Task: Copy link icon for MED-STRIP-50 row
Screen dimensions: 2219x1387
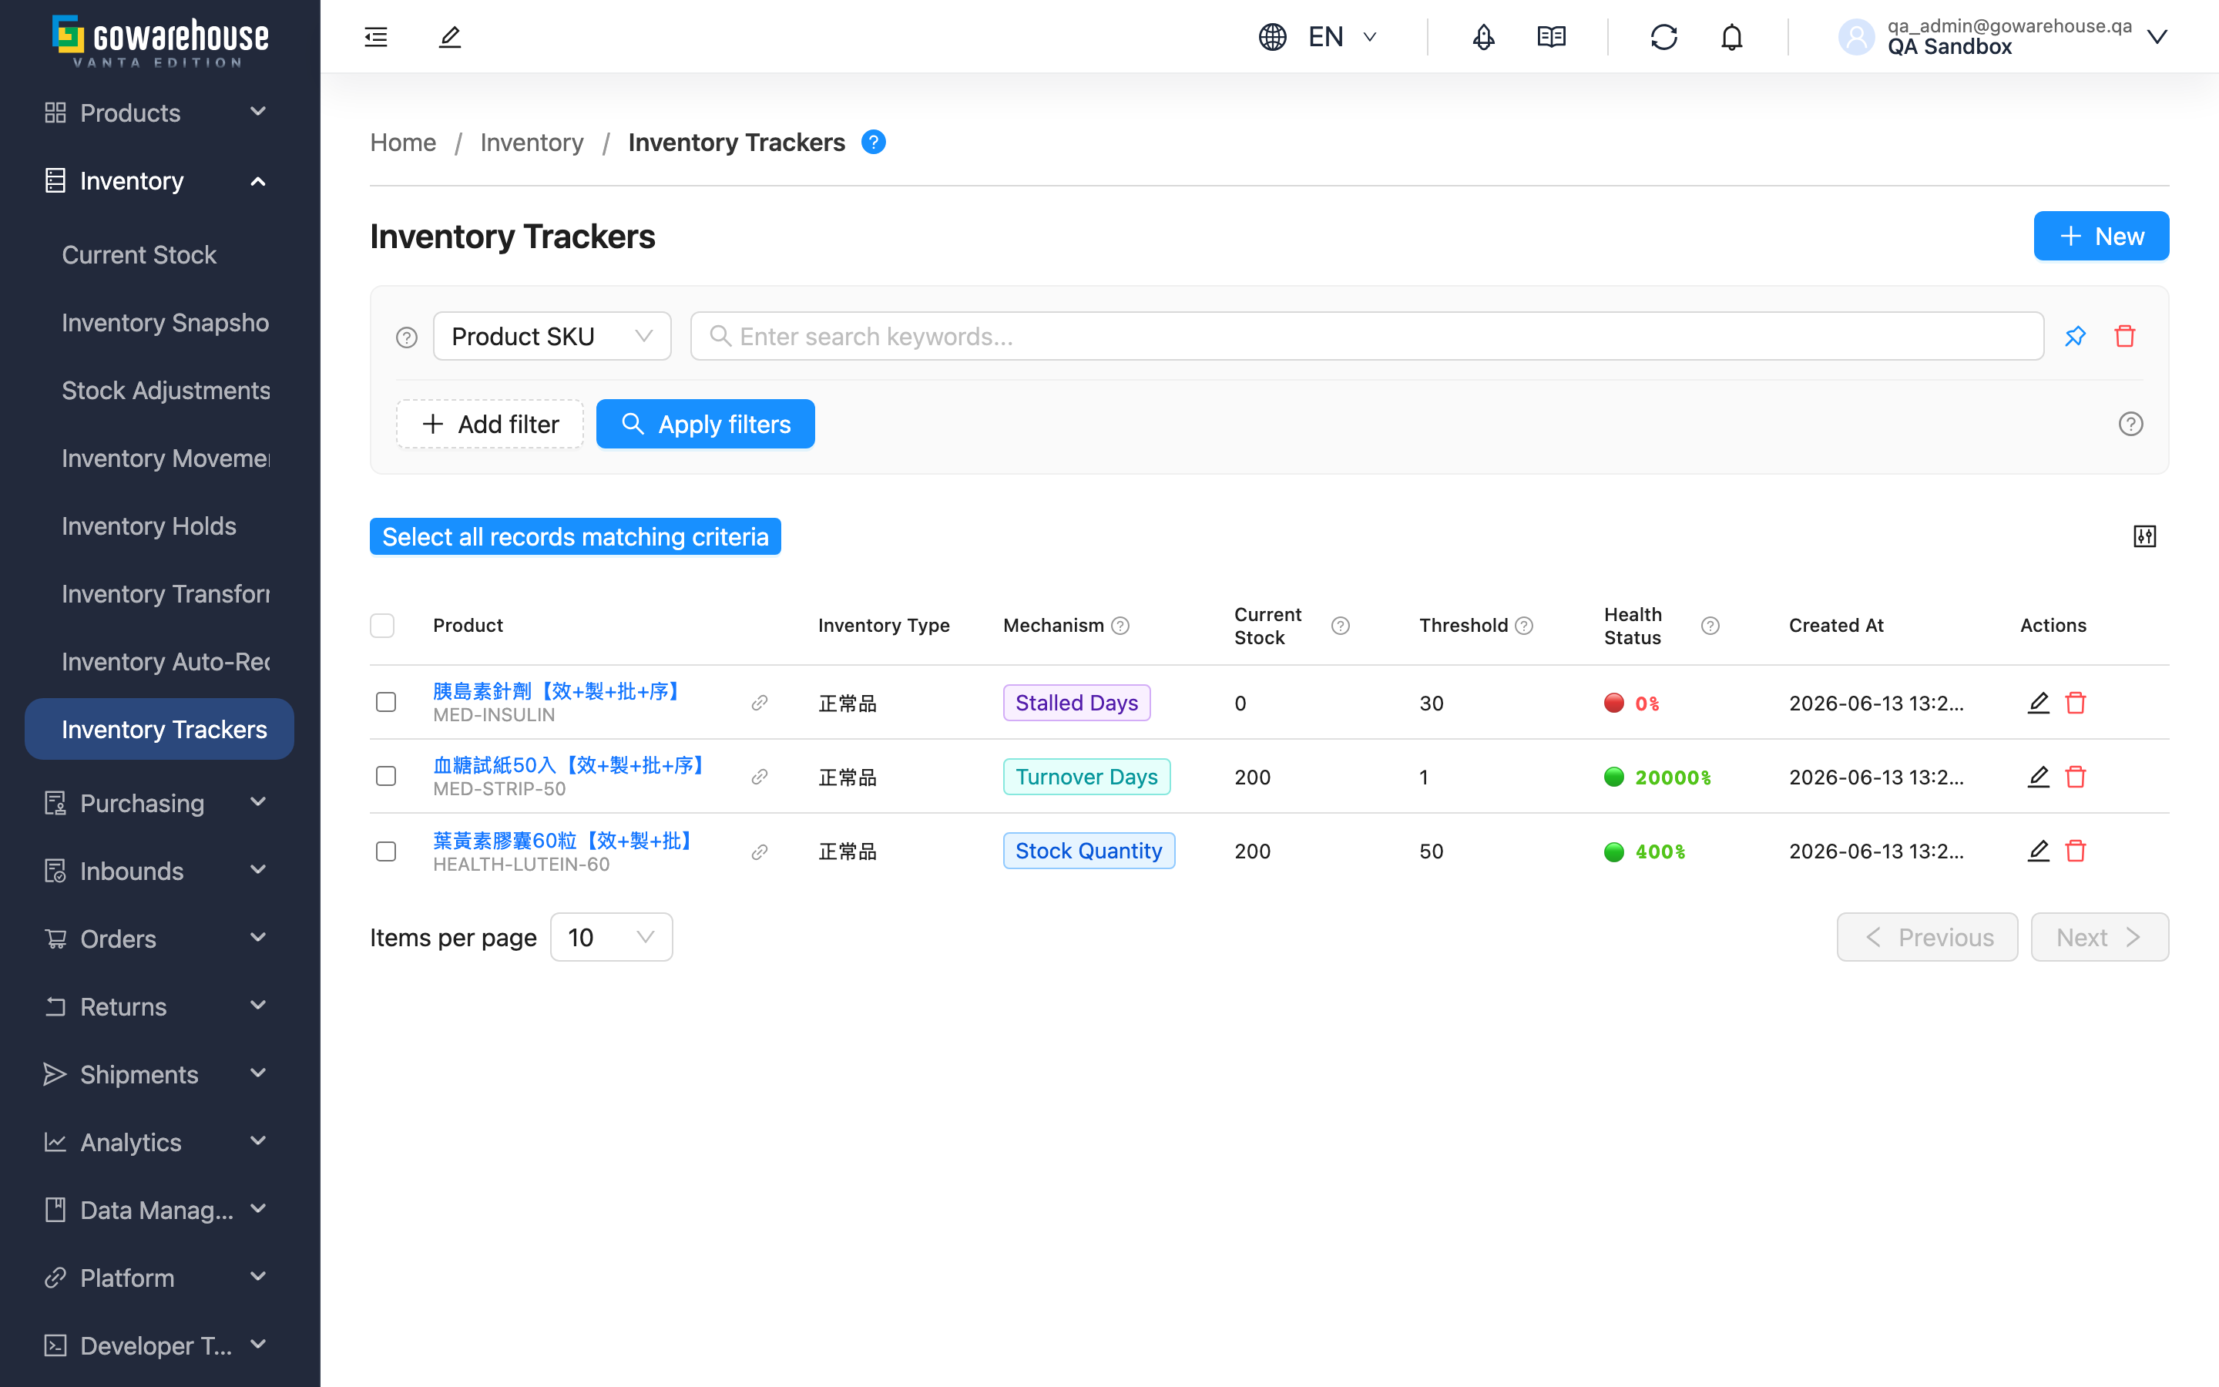Action: pos(759,777)
